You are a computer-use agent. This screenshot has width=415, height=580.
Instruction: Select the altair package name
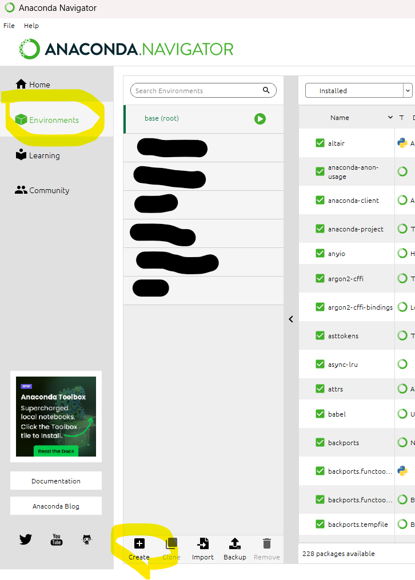pos(336,143)
